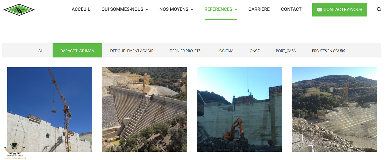389x160 pixels.
Task: Open the CARRIERE menu item
Action: [x=259, y=9]
